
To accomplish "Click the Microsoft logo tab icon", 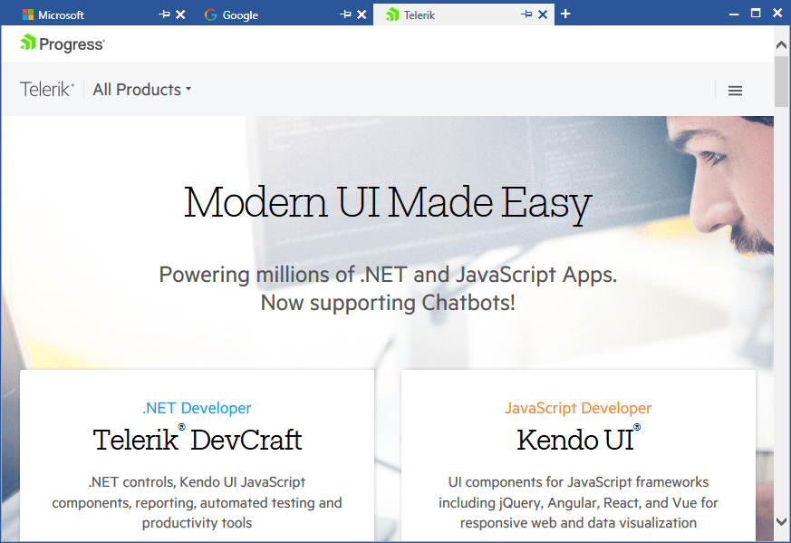I will [28, 15].
